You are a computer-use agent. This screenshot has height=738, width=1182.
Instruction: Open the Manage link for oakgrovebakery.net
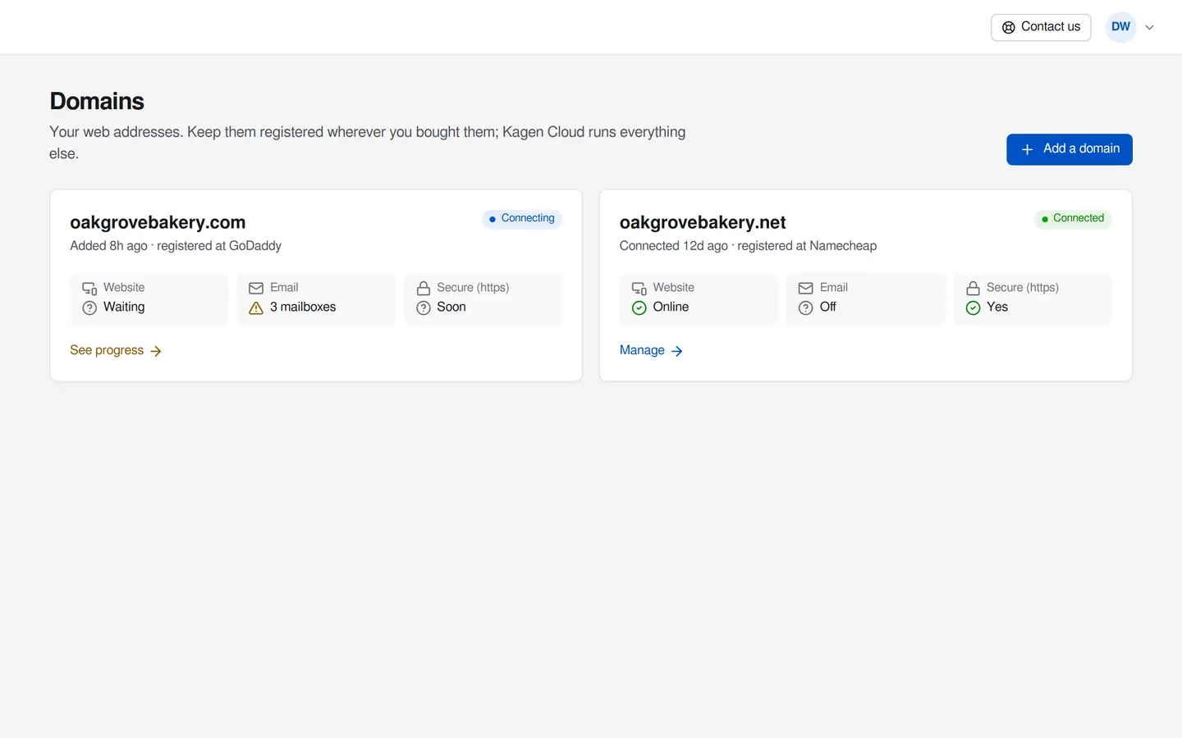point(651,350)
